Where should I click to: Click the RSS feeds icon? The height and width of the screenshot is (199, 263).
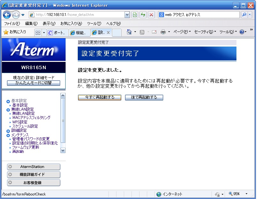(142, 32)
